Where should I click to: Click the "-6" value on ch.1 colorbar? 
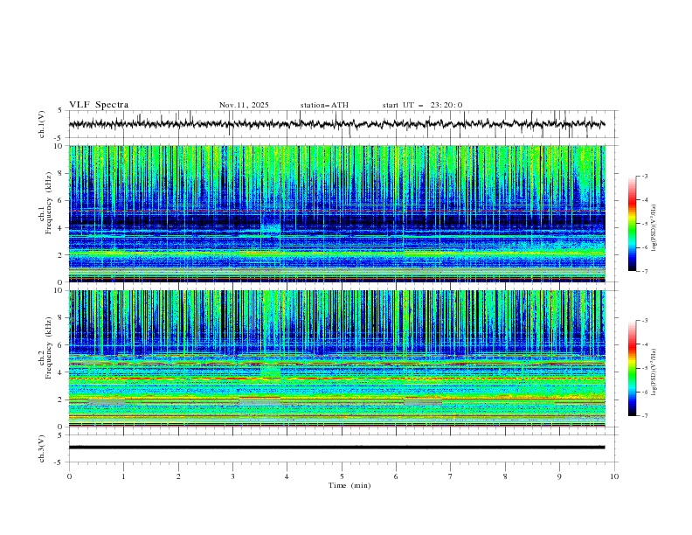[644, 247]
